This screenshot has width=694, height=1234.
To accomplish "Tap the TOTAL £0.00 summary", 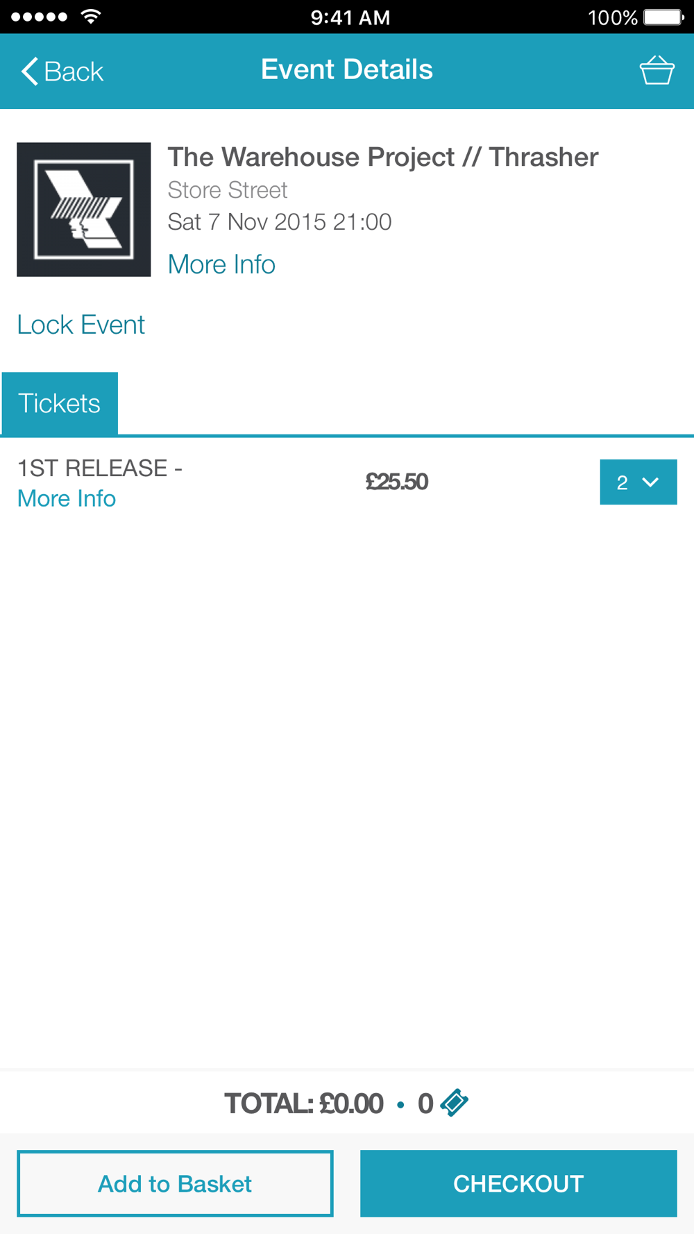I will point(304,1103).
